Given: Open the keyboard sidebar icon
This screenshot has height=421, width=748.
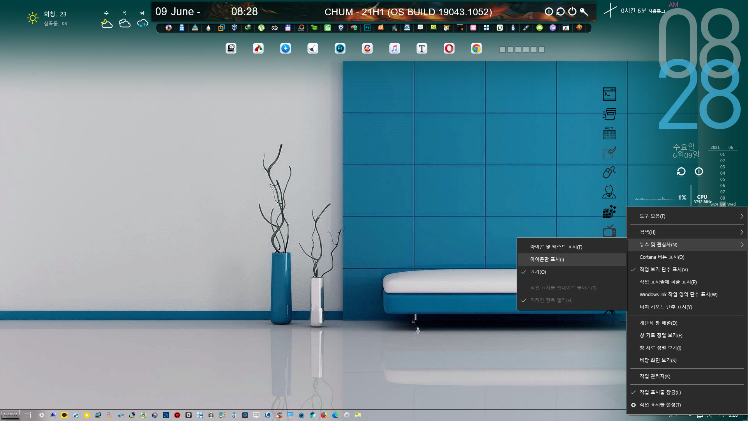Looking at the screenshot, I should (x=609, y=133).
